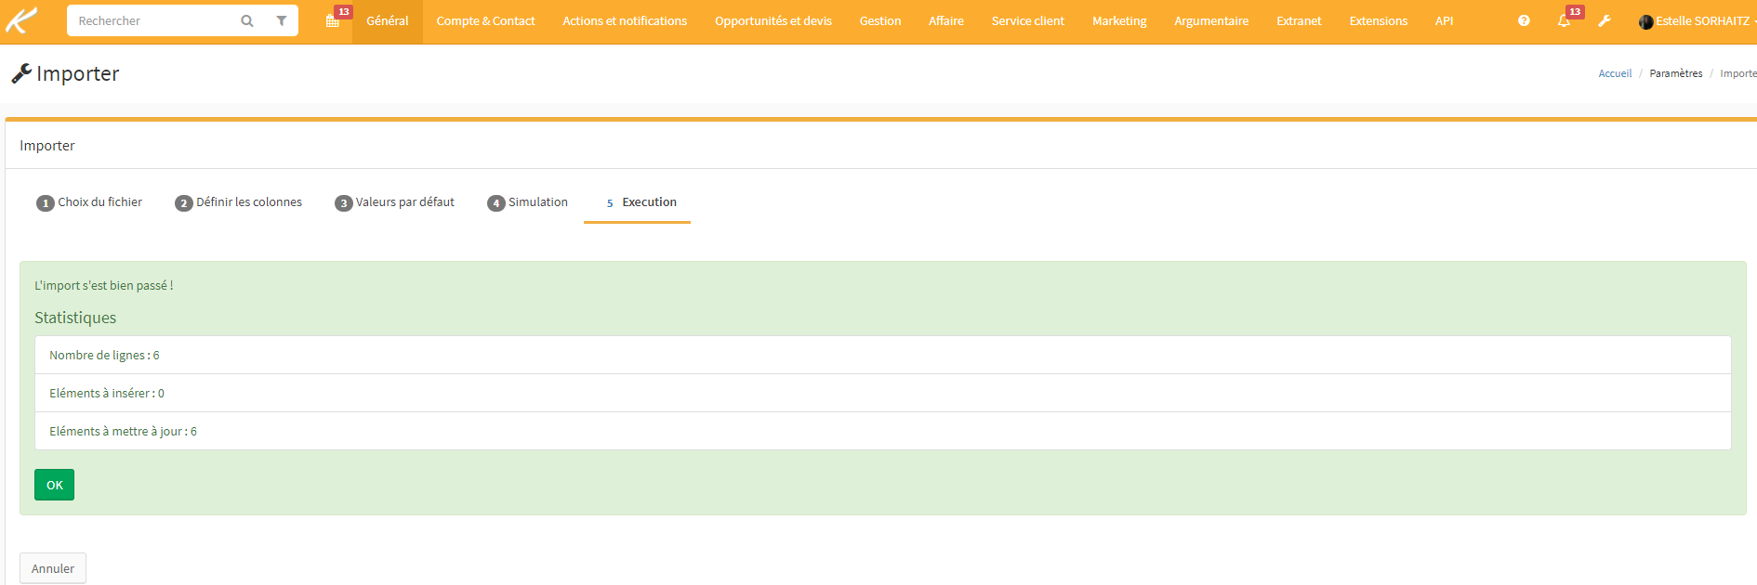Open the calendar icon with the 13 badge
The image size is (1757, 585).
tap(333, 20)
